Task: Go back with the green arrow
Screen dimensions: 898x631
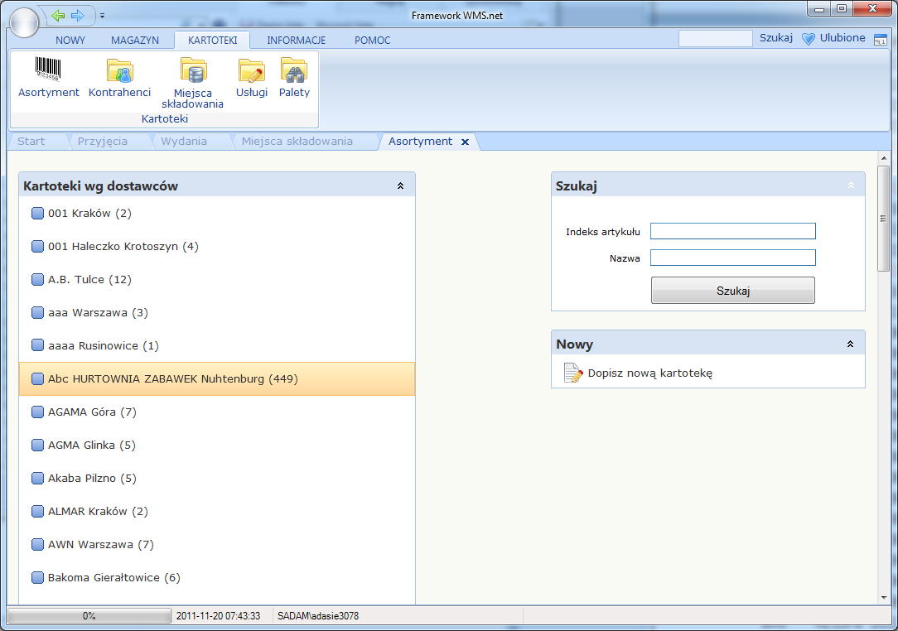Action: [58, 16]
